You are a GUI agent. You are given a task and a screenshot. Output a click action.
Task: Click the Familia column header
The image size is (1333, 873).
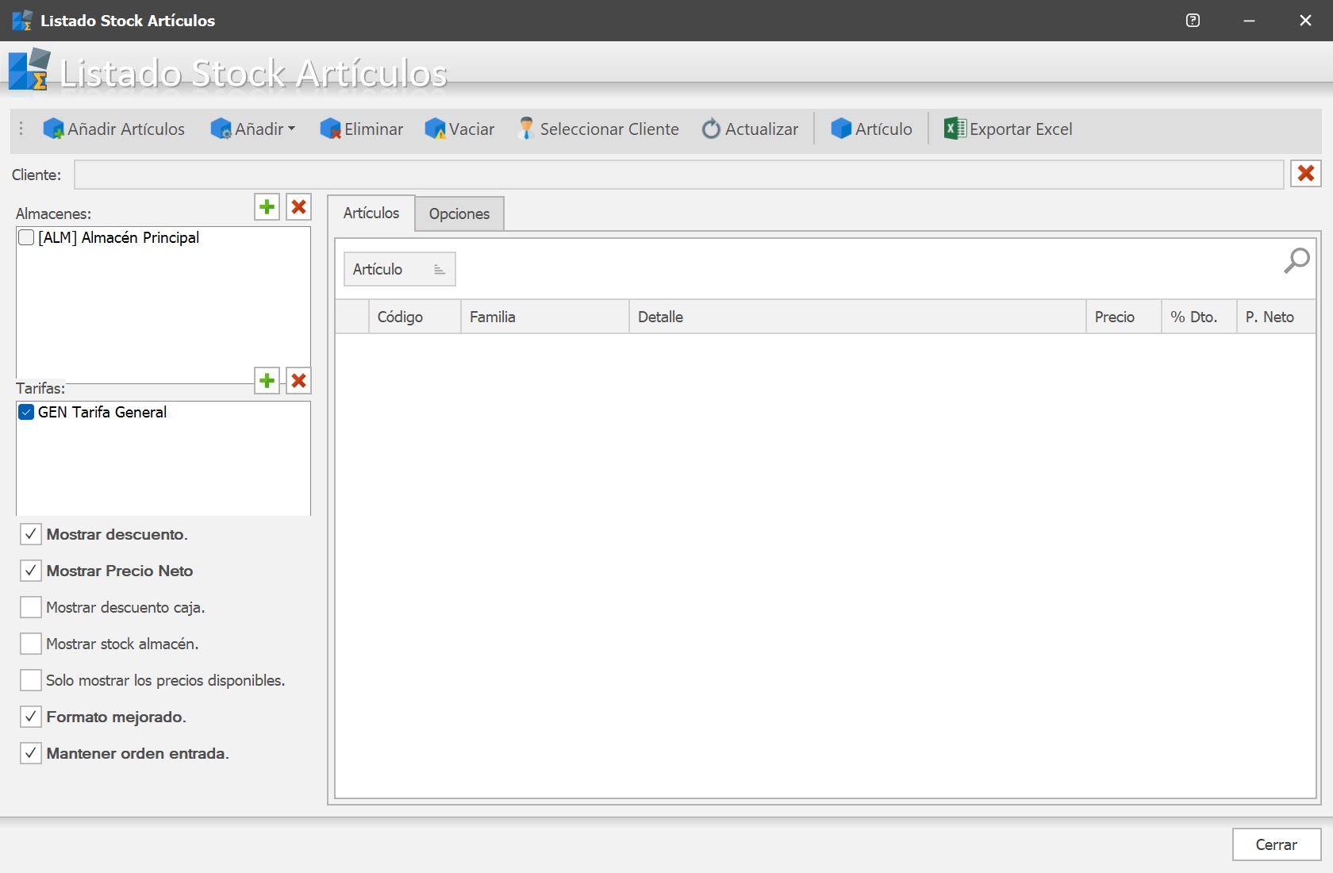545,317
